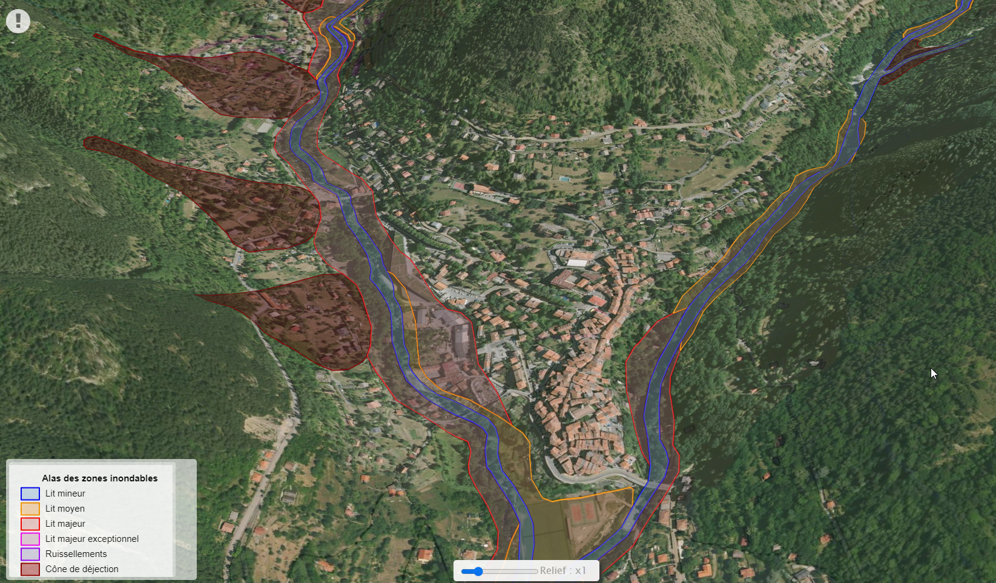Viewport: 996px width, 583px height.
Task: Select the Lit moyen legend label
Action: tap(65, 509)
